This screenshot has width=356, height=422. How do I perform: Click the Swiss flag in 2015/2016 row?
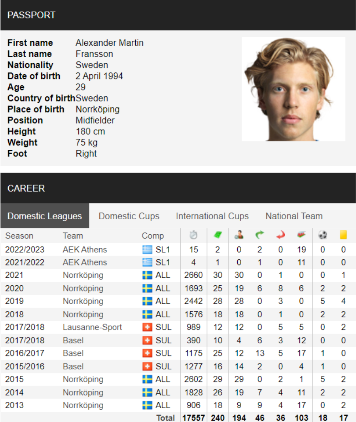pos(147,366)
